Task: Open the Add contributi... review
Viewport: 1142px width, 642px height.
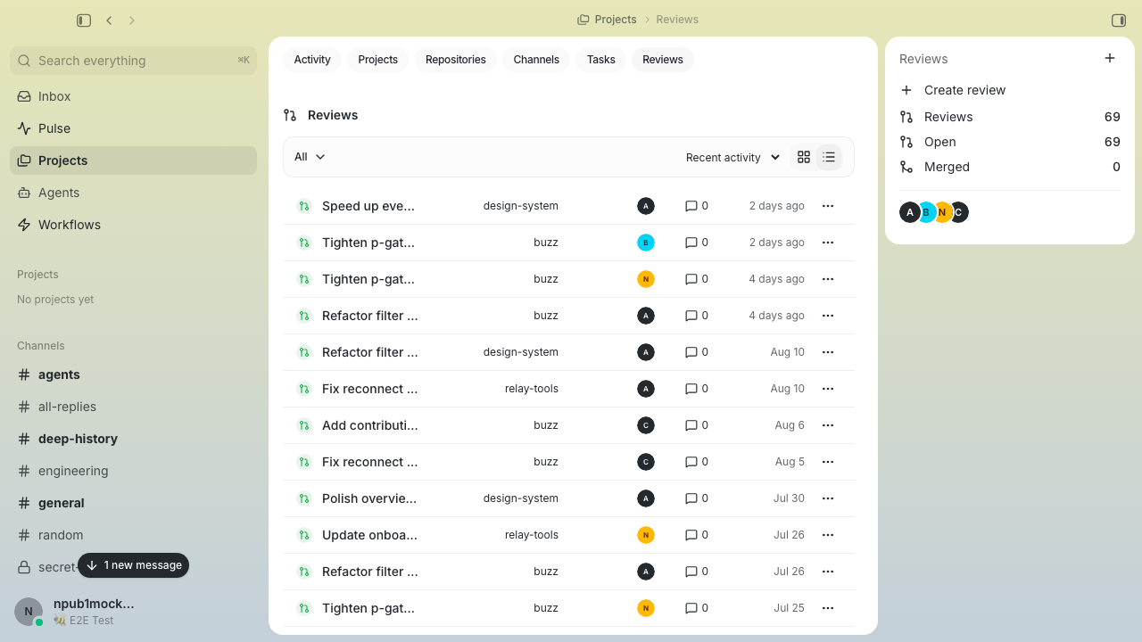Action: coord(370,425)
